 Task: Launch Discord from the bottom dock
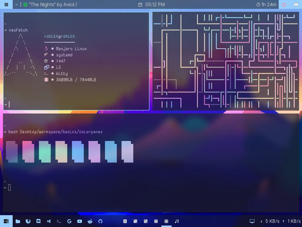(38, 221)
